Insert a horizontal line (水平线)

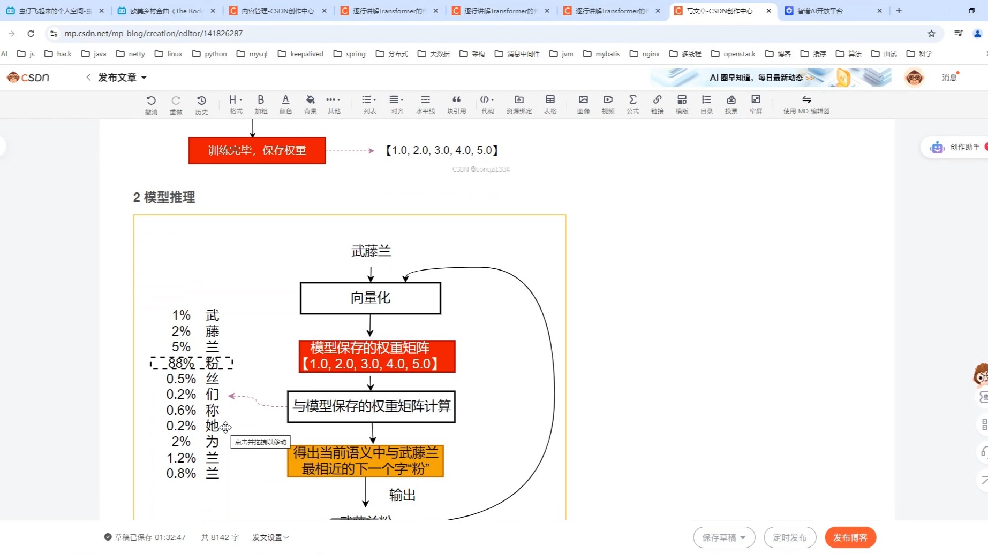point(425,104)
